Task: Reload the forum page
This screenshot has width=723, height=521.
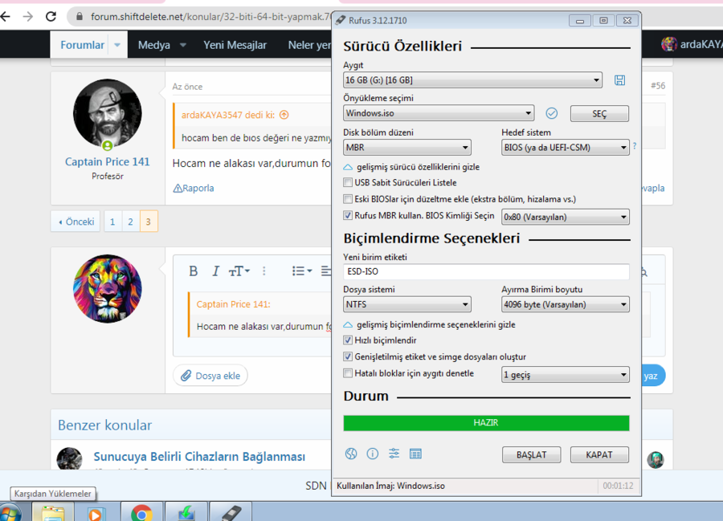Action: [51, 17]
